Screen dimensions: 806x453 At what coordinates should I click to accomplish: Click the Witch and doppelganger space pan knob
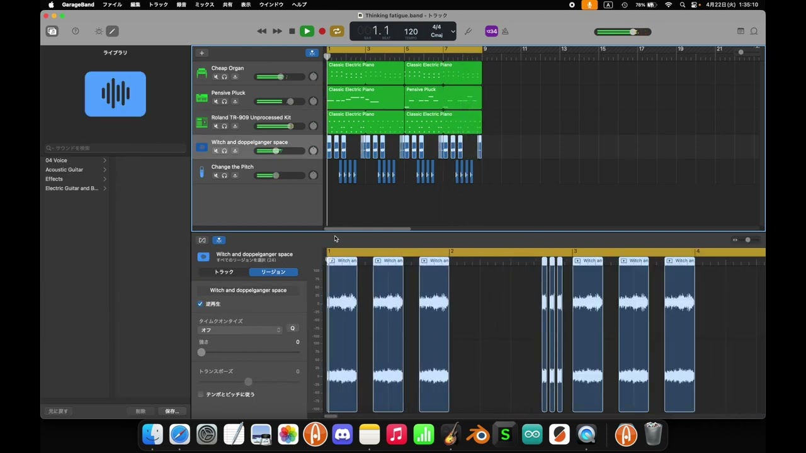click(313, 151)
